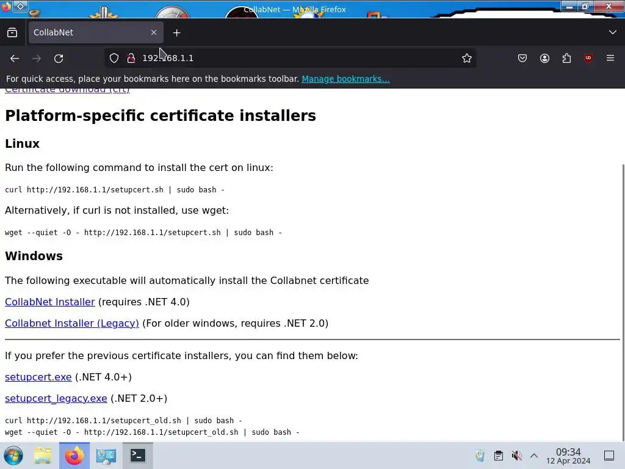Viewport: 625px width, 469px height.
Task: Unmute the volume tray icon
Action: (x=516, y=456)
